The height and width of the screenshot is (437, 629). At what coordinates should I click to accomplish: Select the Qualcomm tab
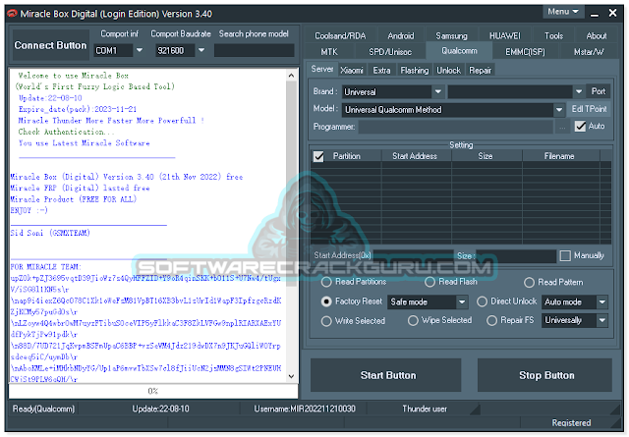(459, 51)
